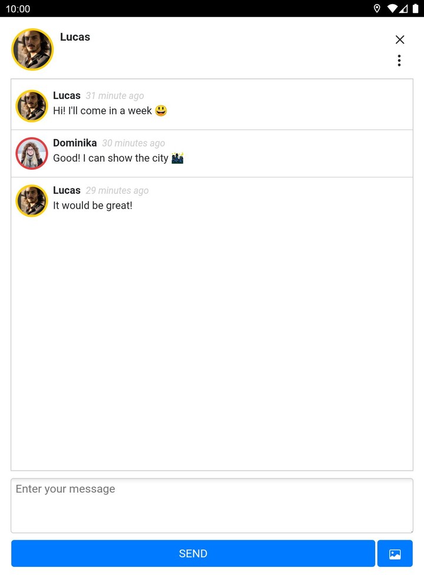This screenshot has height=575, width=424.
Task: Open the three-dot options menu
Action: pyautogui.click(x=399, y=61)
